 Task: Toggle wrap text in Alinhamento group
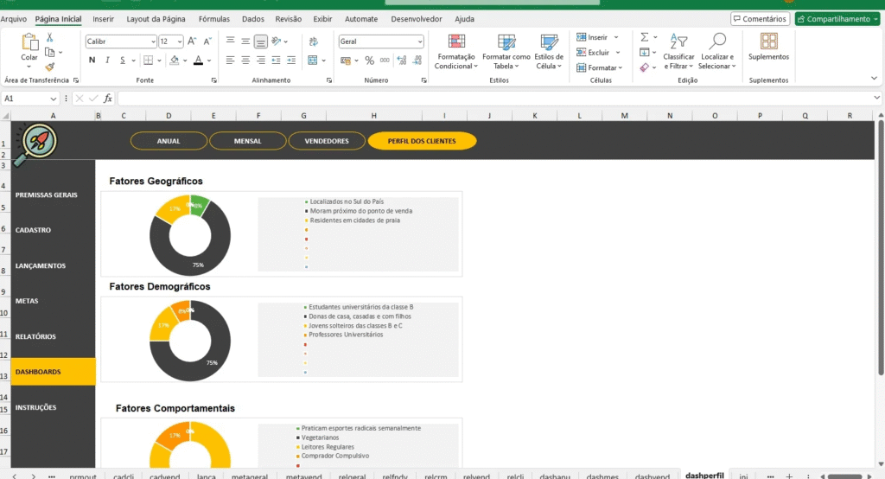277,41
